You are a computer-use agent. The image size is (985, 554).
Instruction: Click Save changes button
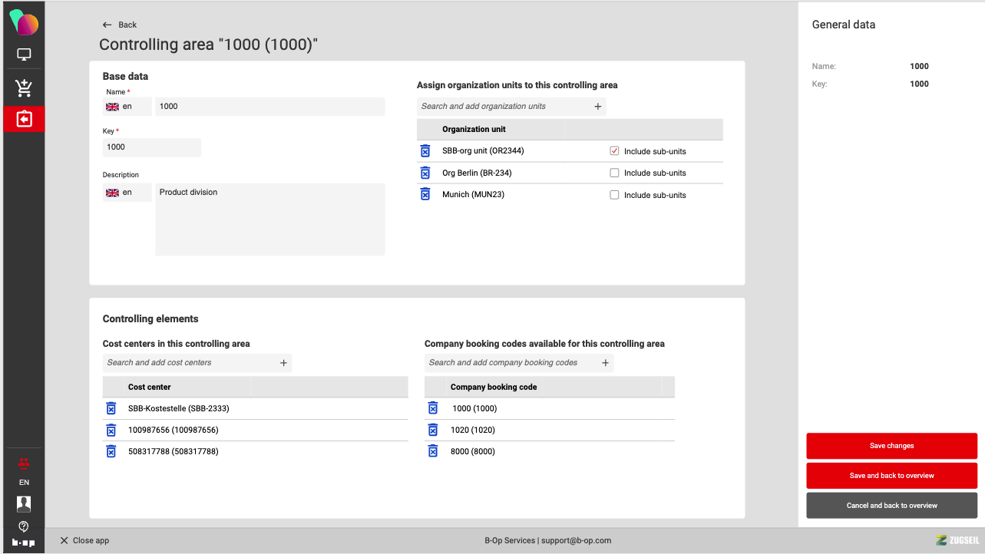891,446
